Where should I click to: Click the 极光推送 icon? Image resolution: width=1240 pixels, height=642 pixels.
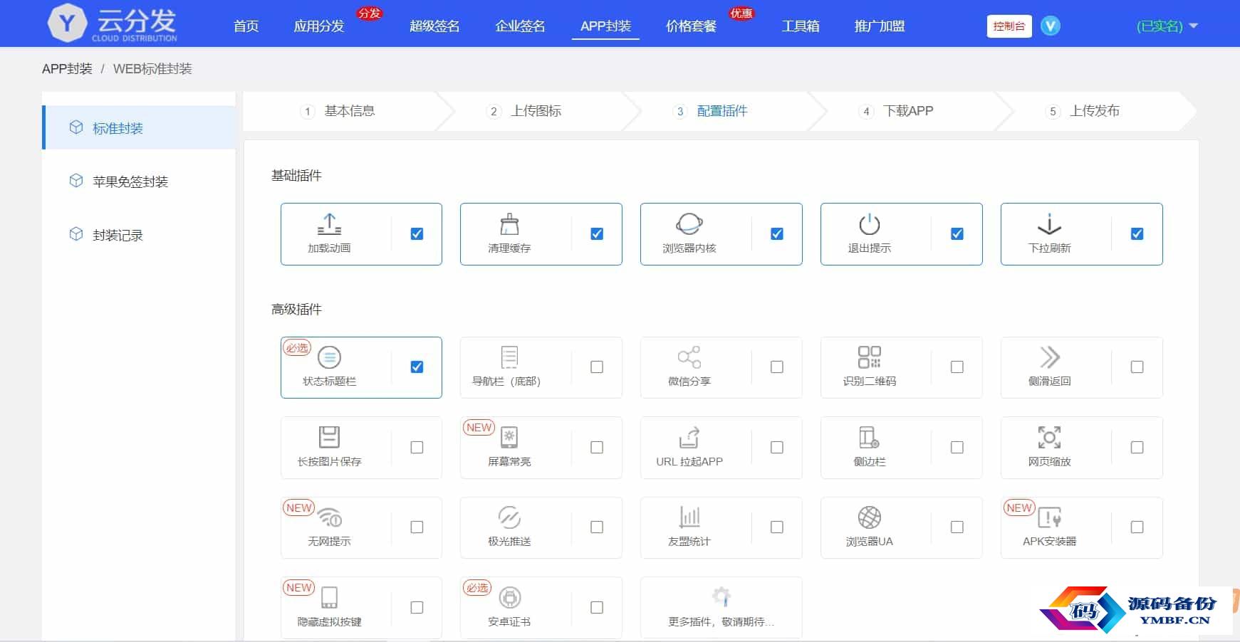509,517
